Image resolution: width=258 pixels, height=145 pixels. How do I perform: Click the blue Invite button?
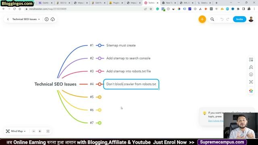click(x=239, y=19)
